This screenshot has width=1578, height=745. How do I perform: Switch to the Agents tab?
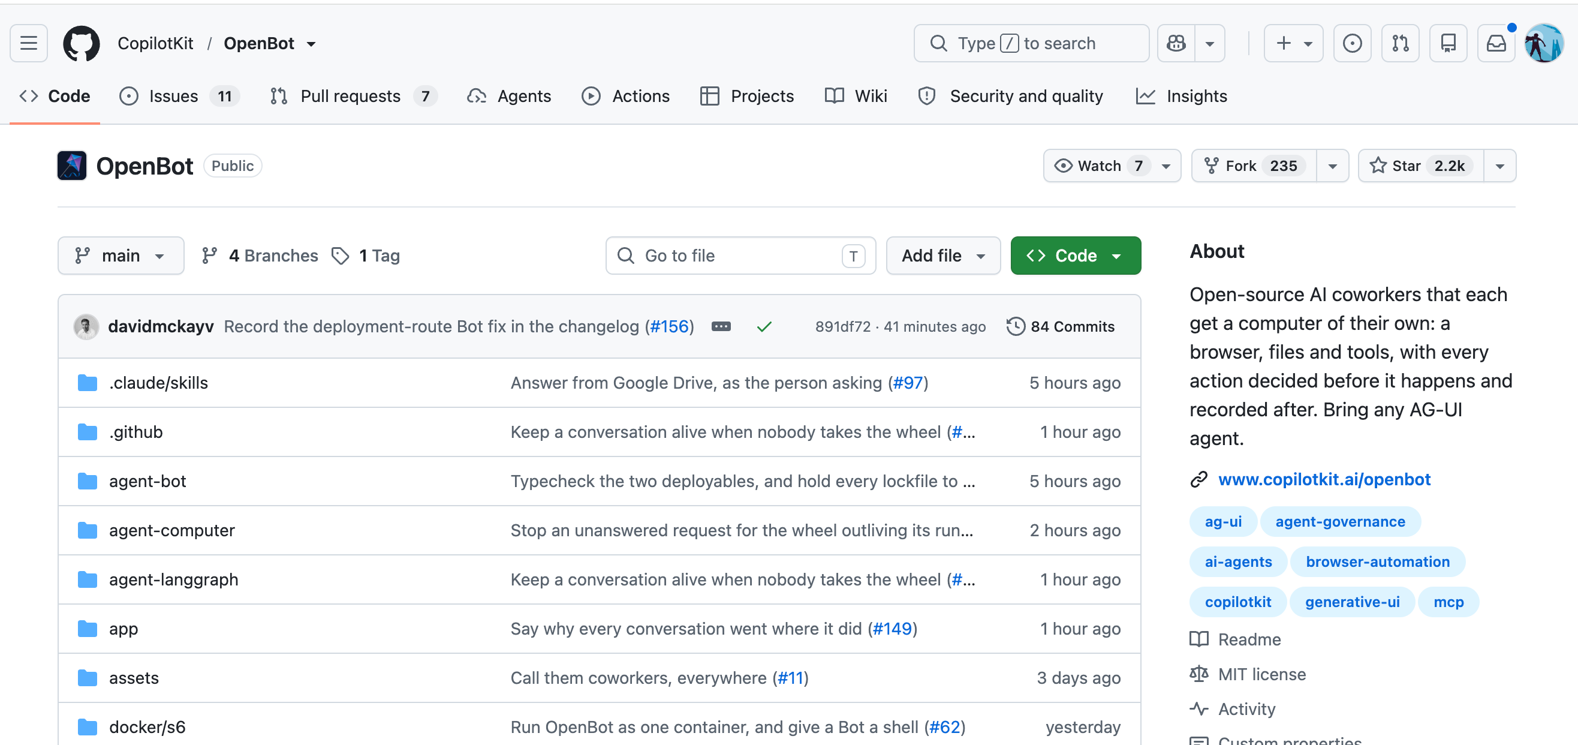point(508,96)
